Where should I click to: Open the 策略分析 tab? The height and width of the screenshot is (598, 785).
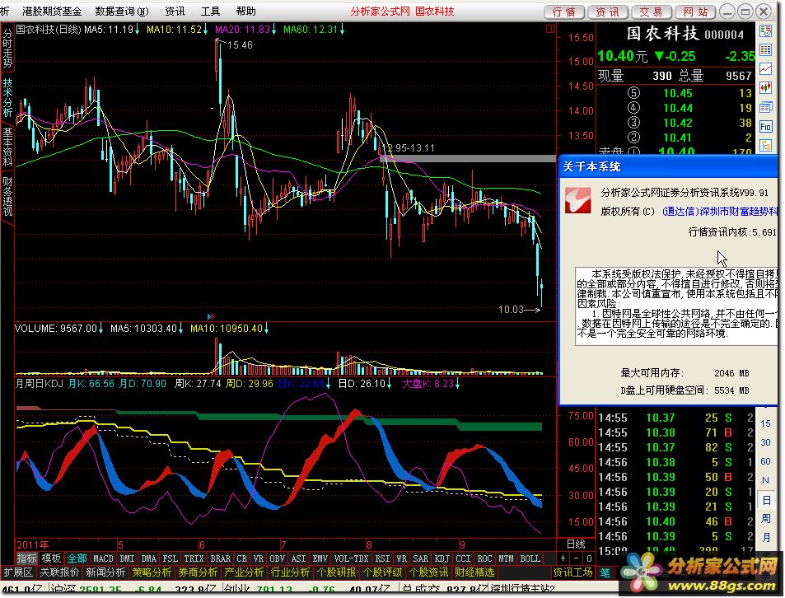pyautogui.click(x=152, y=572)
